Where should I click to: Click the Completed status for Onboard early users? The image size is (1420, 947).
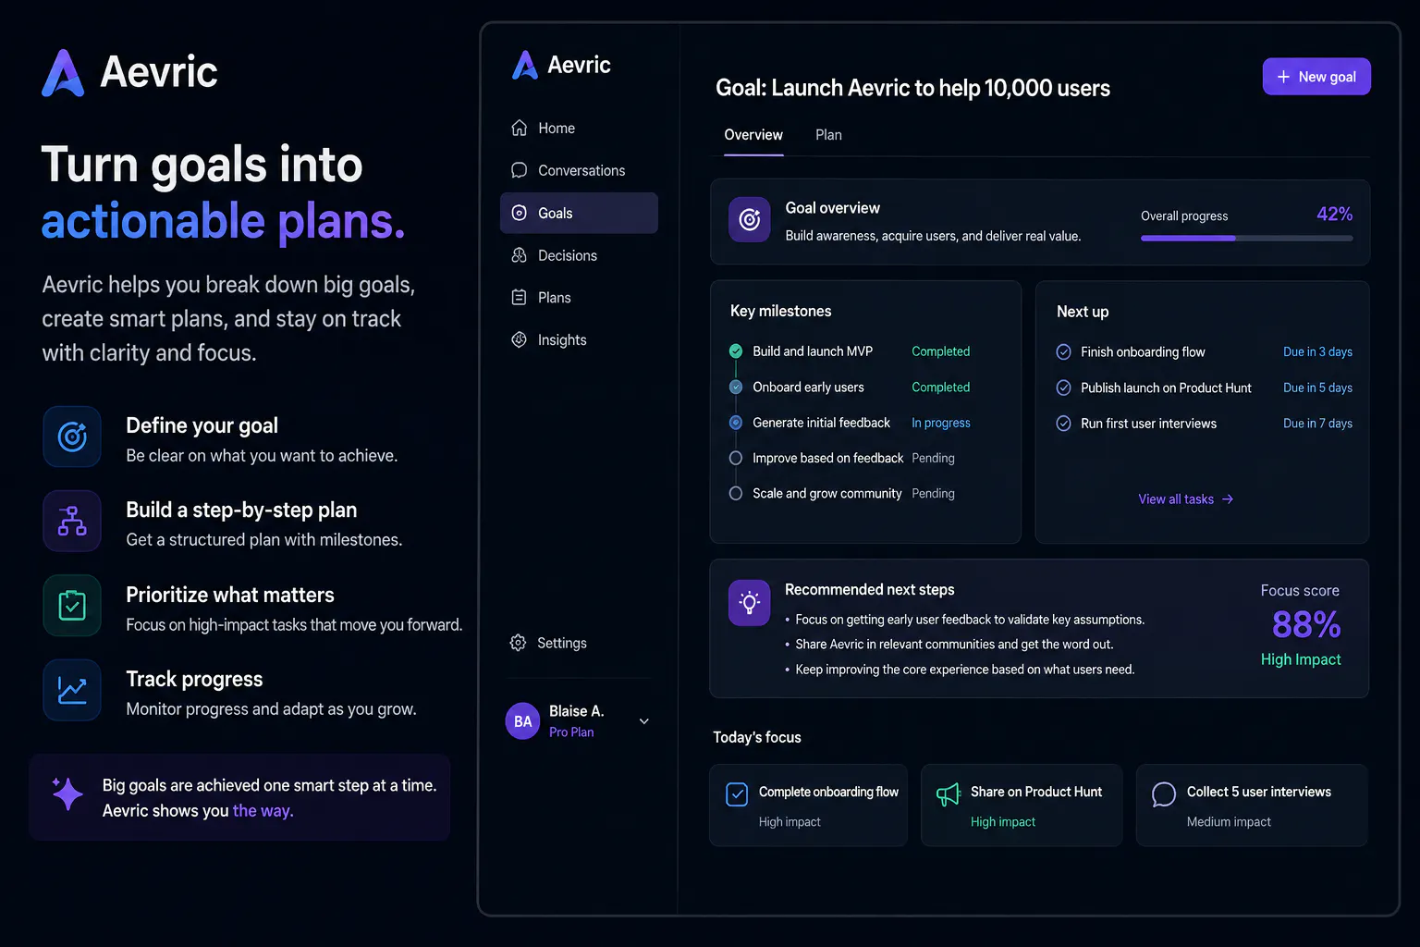coord(940,387)
